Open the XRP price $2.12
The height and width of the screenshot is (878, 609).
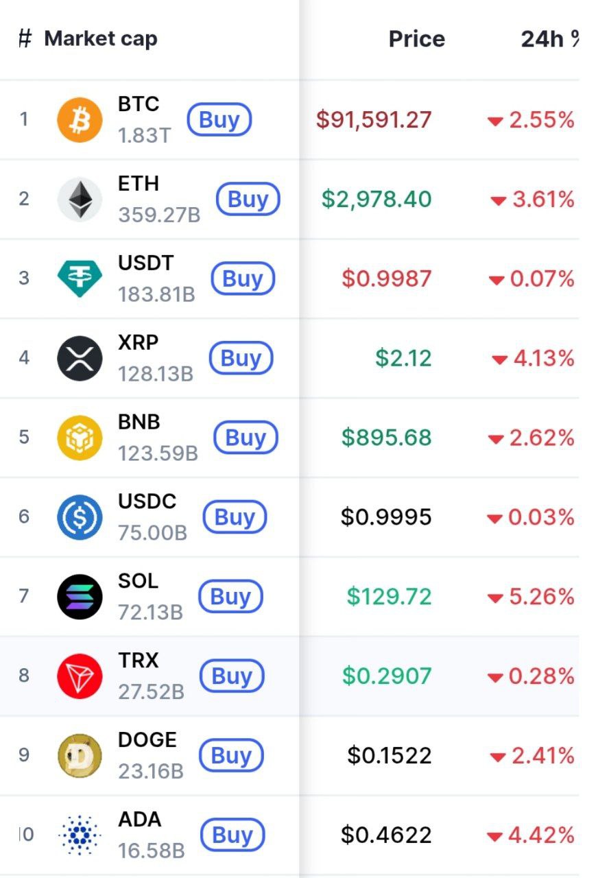(403, 359)
